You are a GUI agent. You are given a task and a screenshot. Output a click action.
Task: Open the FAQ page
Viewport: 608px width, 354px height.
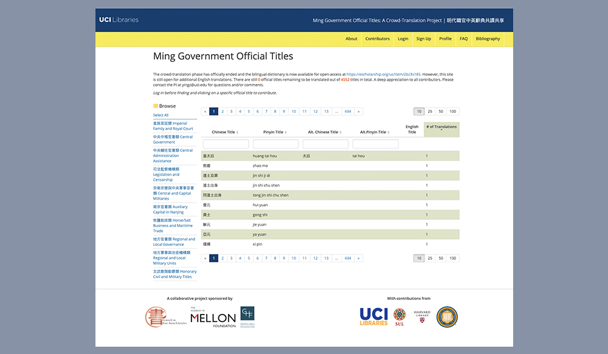[x=464, y=39]
